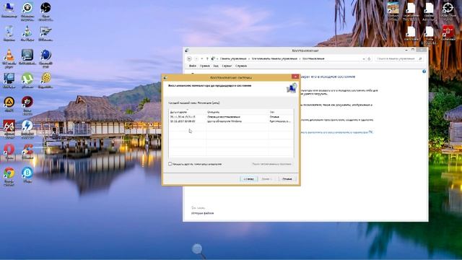Viewport: 462px width, 260px height.
Task: Refresh the Recovery window address bar
Action: pyautogui.click(x=369, y=59)
